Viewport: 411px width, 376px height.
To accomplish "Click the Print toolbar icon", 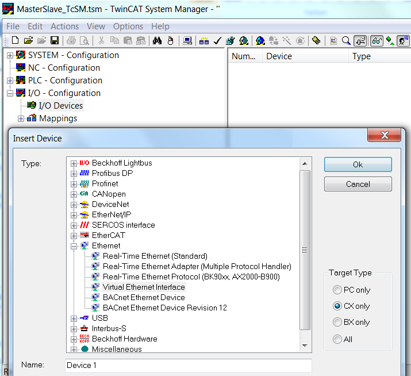I will [x=71, y=41].
